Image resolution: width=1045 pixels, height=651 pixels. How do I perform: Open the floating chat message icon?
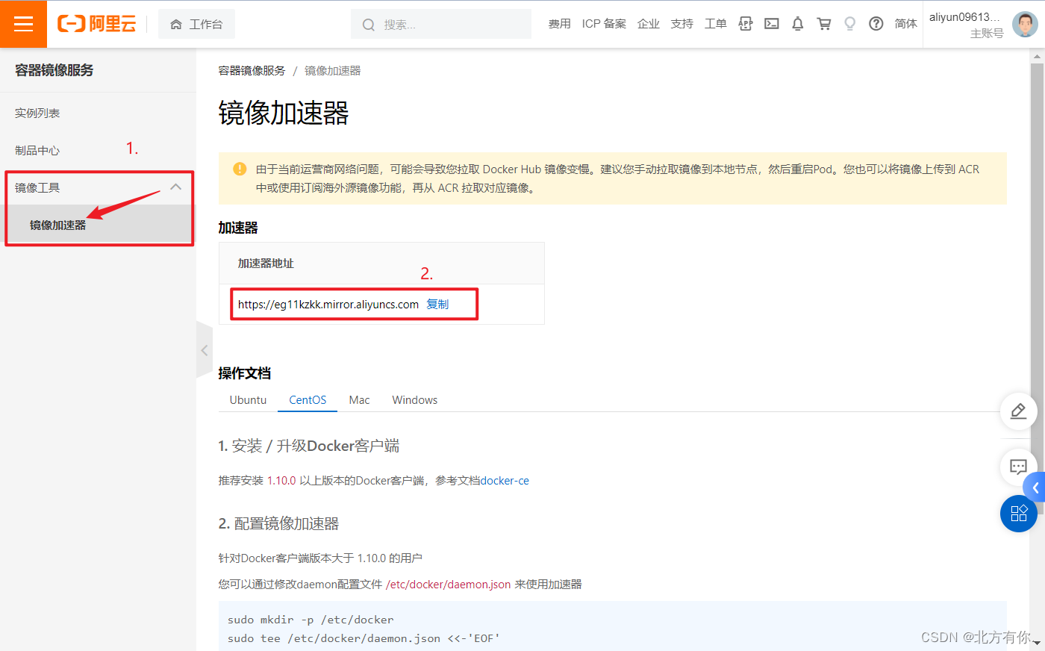1018,467
